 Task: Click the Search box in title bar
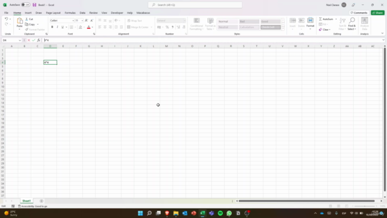click(x=195, y=5)
